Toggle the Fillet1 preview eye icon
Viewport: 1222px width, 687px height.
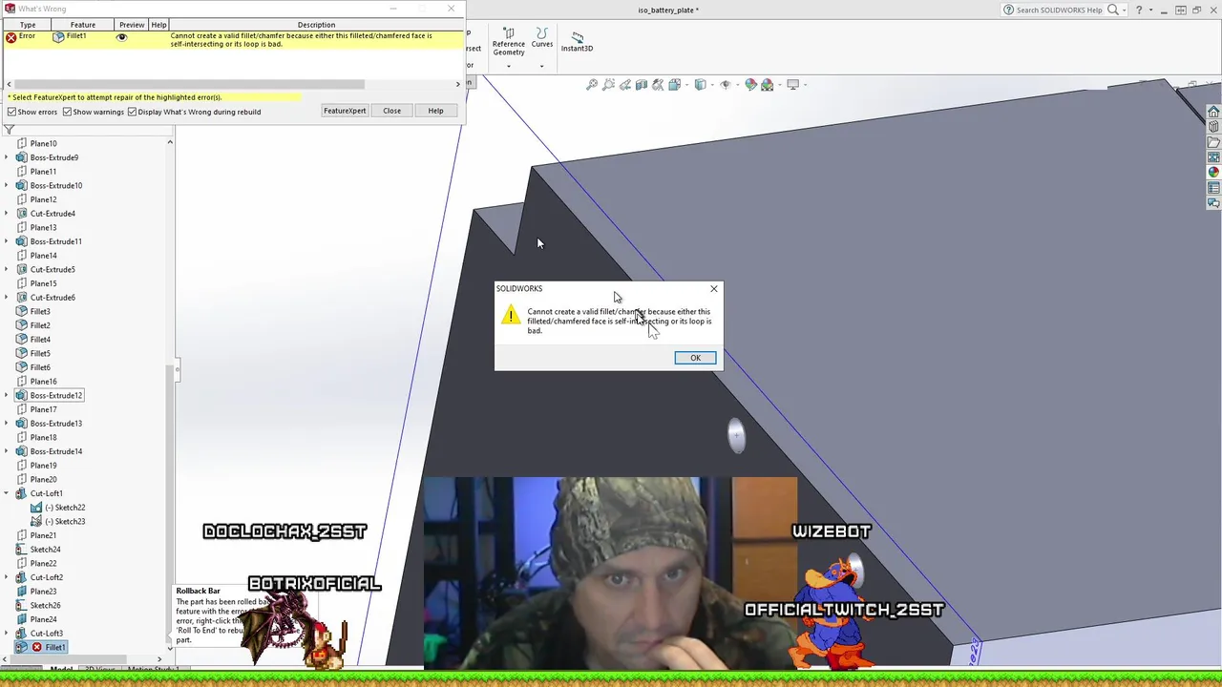click(121, 36)
